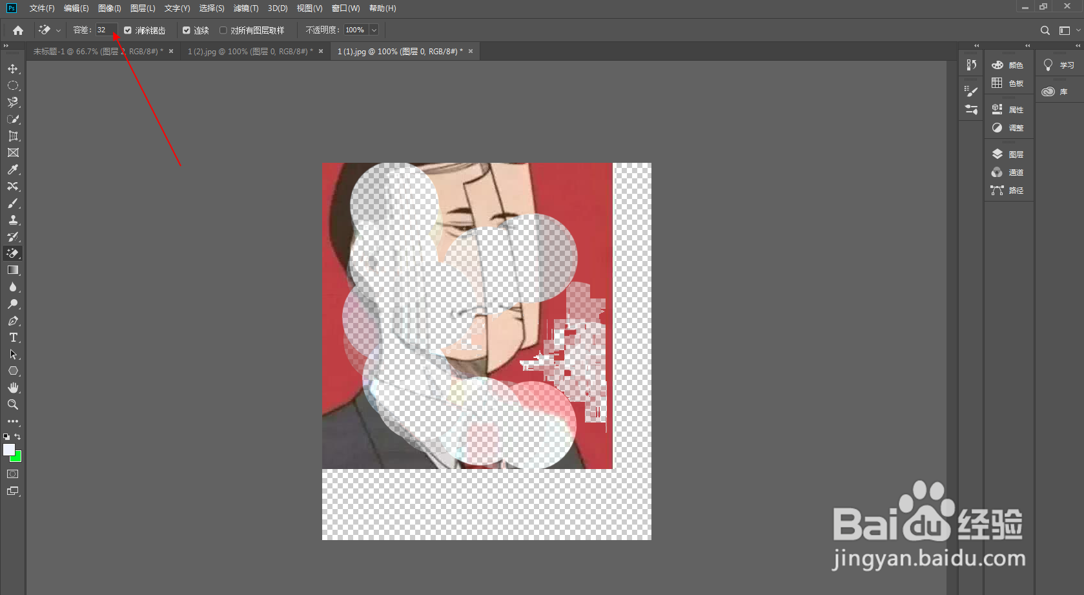Open the 路径 panel
1084x595 pixels.
(1008, 191)
